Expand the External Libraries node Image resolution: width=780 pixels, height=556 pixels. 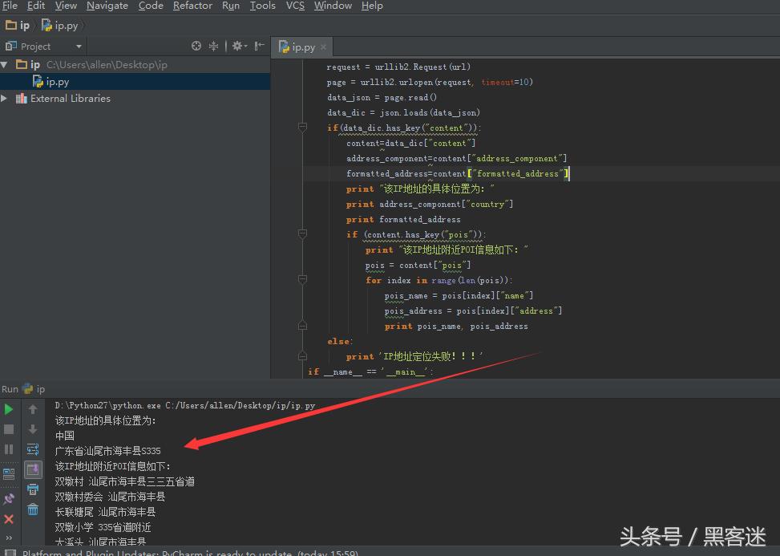pyautogui.click(x=5, y=99)
